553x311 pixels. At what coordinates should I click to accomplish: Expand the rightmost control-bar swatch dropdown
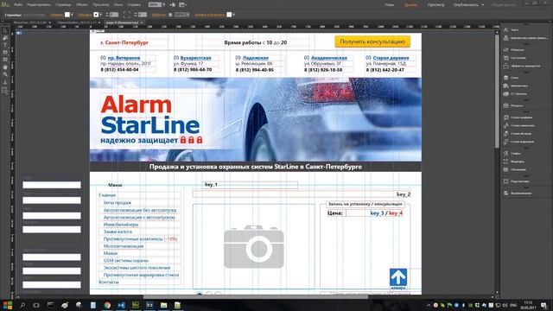coord(234,15)
